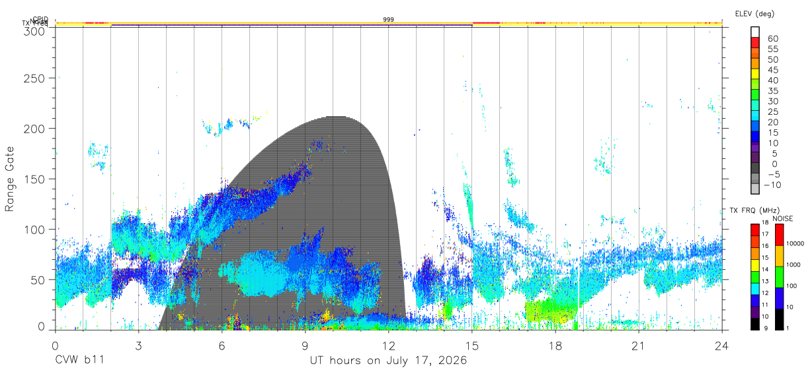The width and height of the screenshot is (812, 374).
Task: Click the '10000' label on the NOISE legend
Action: click(795, 243)
